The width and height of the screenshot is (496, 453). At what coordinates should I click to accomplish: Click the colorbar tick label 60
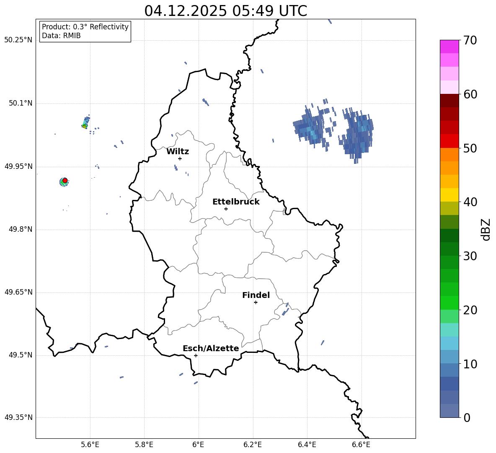pos(470,94)
